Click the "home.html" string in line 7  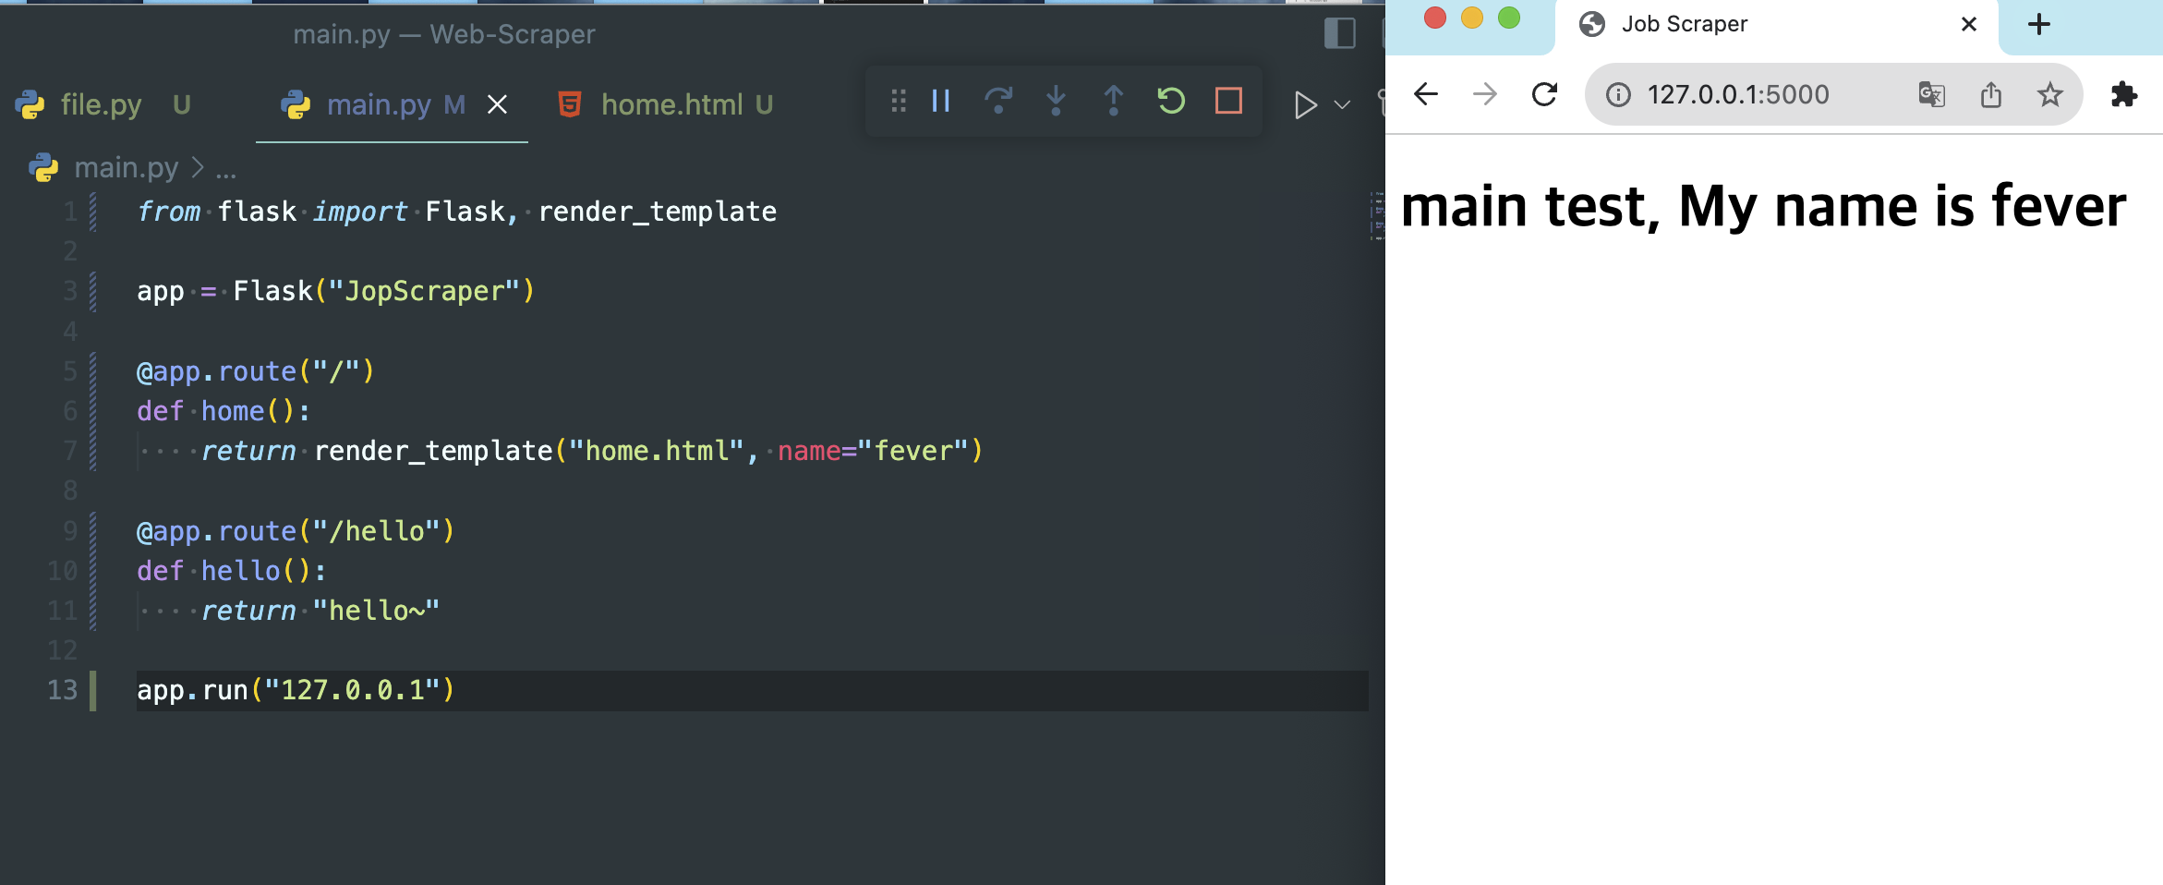pyautogui.click(x=657, y=451)
